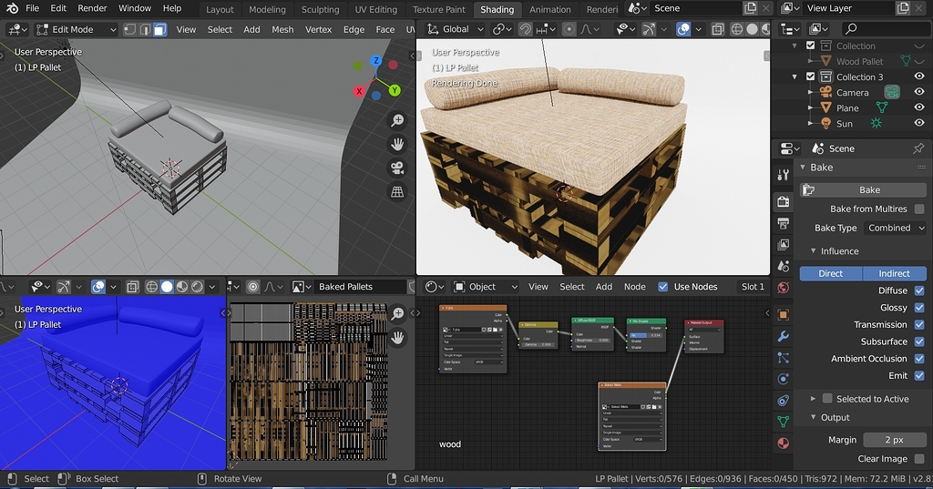Toggle X-ray in rendered viewport header
The width and height of the screenshot is (933, 489).
pos(718,29)
